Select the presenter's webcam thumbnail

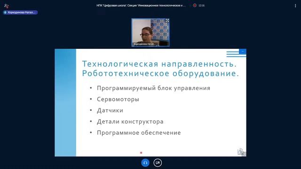click(x=150, y=32)
